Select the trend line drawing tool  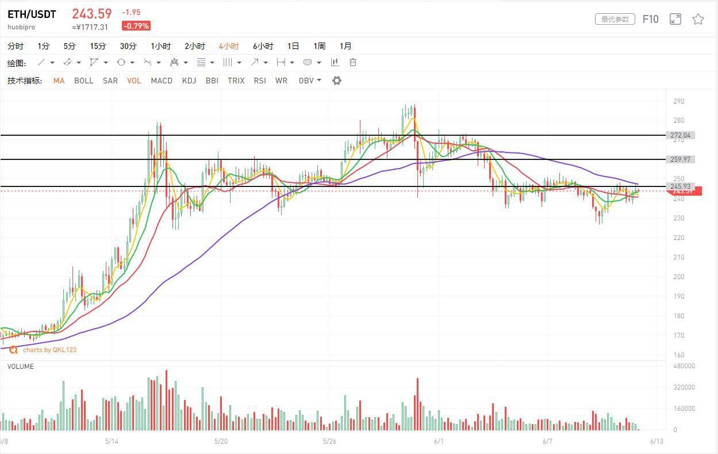point(40,62)
